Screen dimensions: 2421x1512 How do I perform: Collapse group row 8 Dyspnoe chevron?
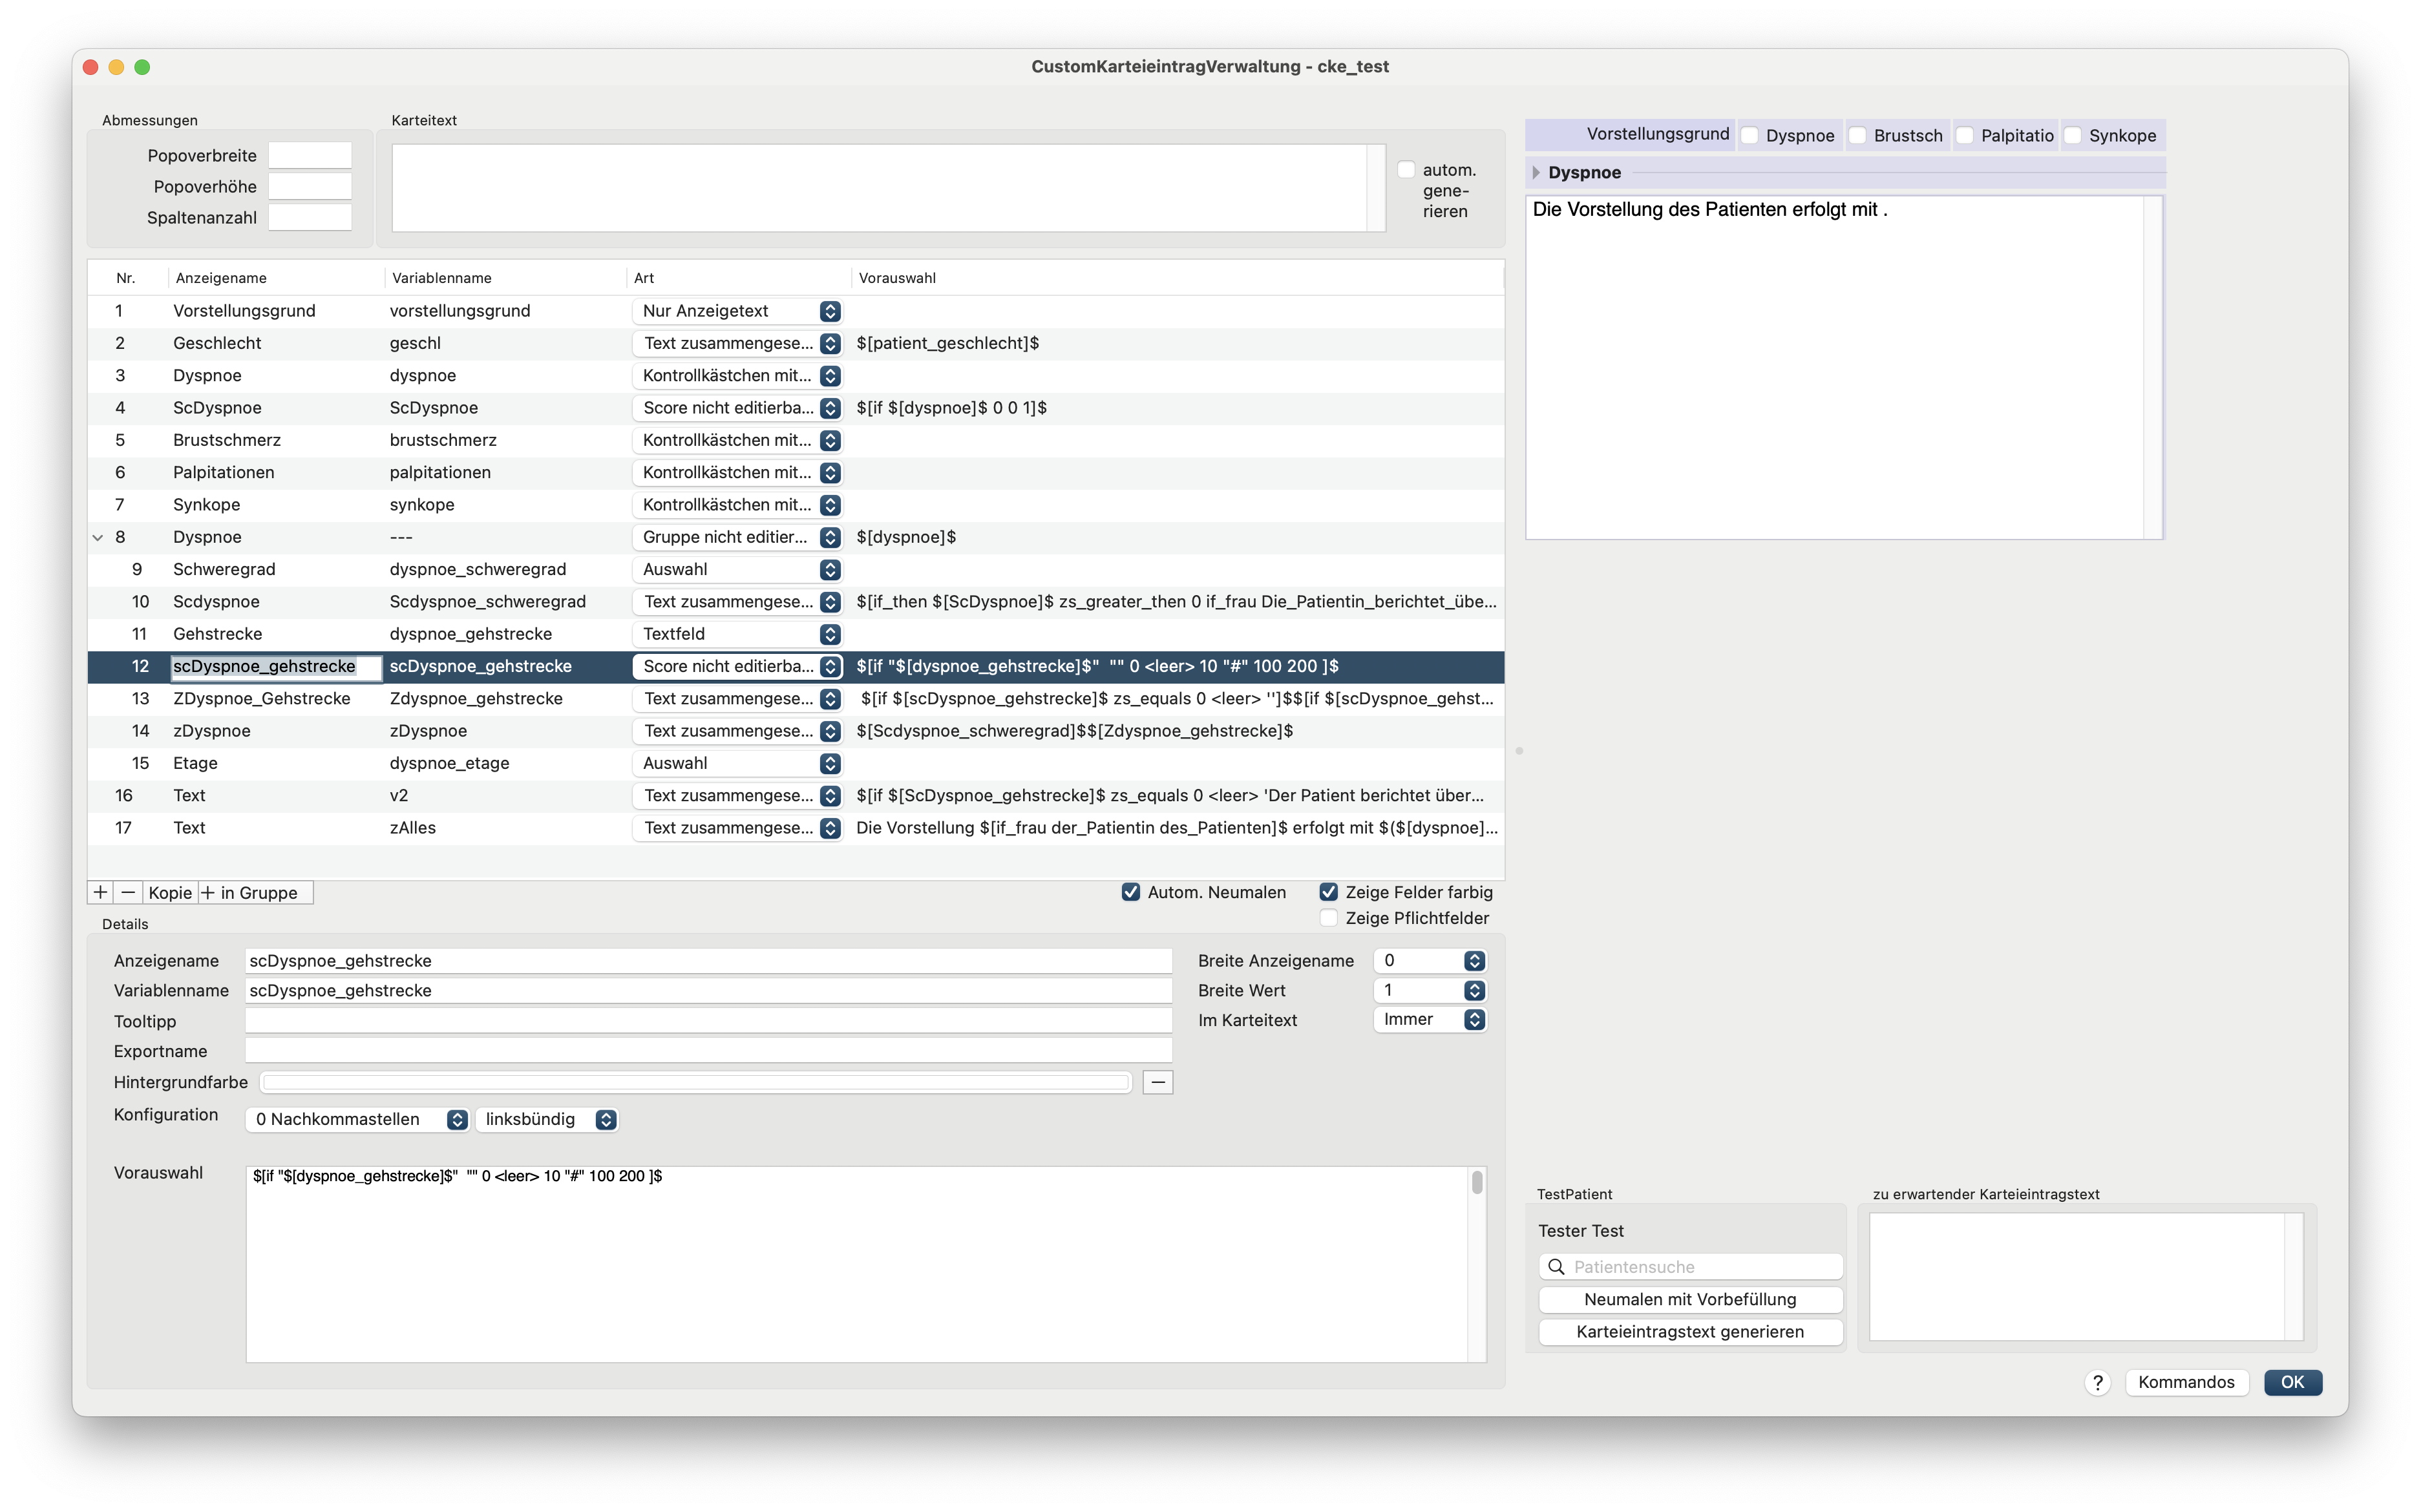click(x=98, y=537)
